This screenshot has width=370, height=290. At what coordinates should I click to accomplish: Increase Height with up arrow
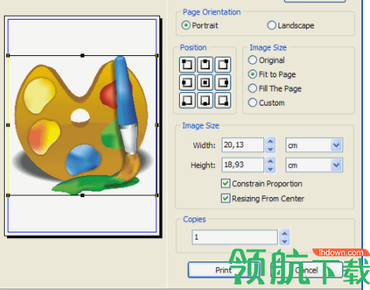click(x=271, y=161)
